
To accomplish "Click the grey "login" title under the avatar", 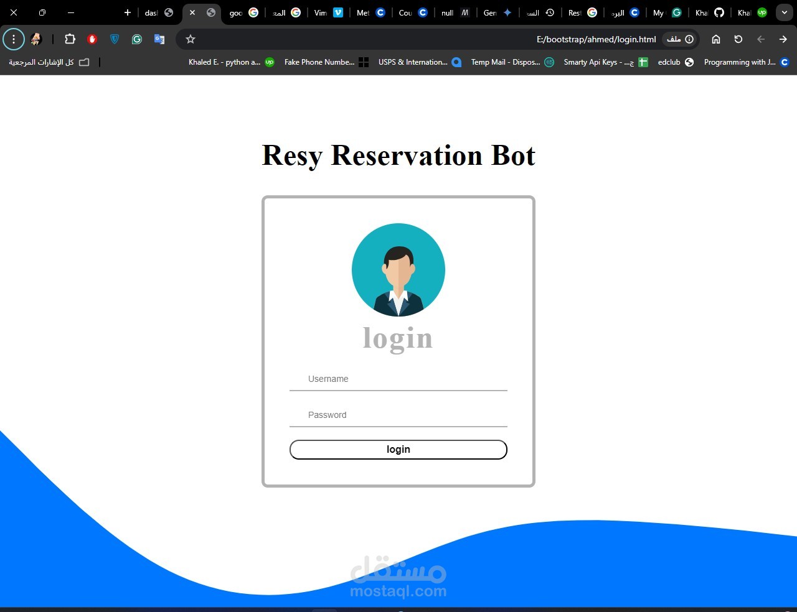I will tap(398, 339).
